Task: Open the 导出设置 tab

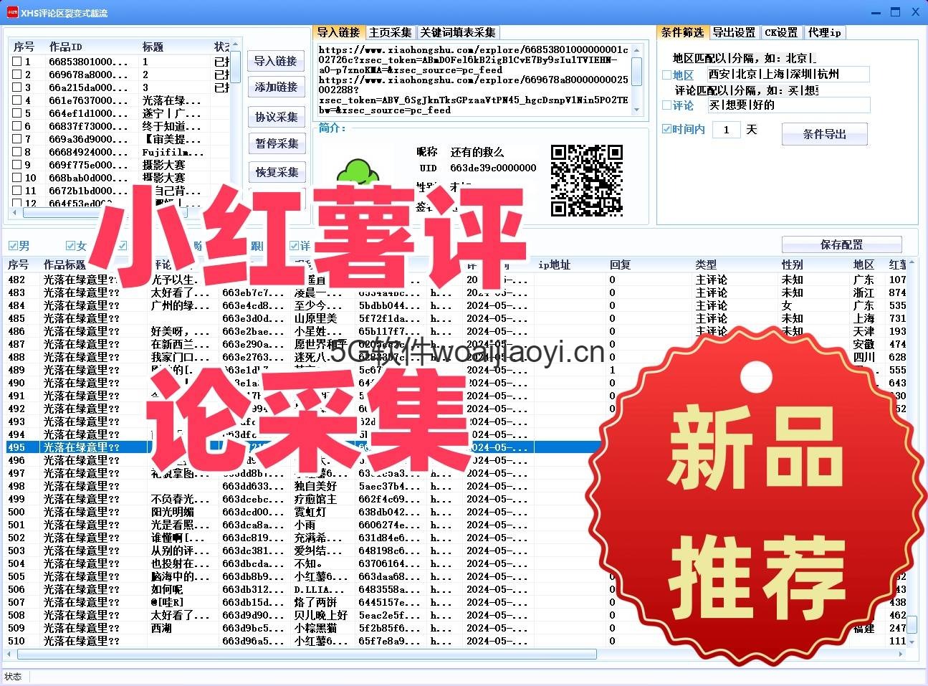Action: (x=734, y=32)
